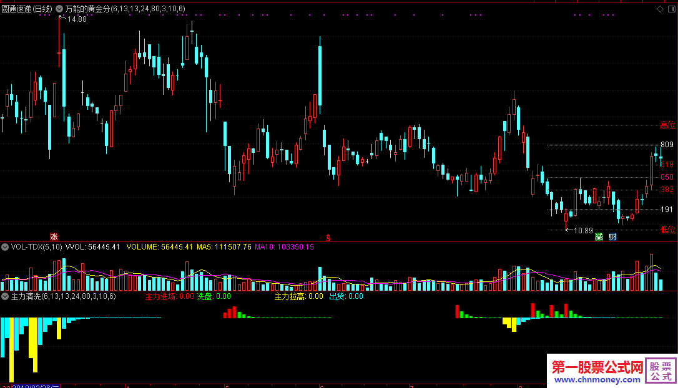
Task: Click the highlighted date 2019/03/26 on time axis
Action: click(x=36, y=386)
